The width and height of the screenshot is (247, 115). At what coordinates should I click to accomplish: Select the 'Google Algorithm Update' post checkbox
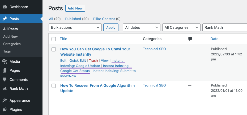[54, 86]
